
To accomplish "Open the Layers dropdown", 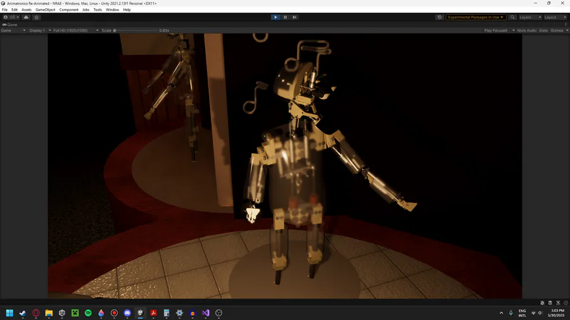I will tap(530, 17).
